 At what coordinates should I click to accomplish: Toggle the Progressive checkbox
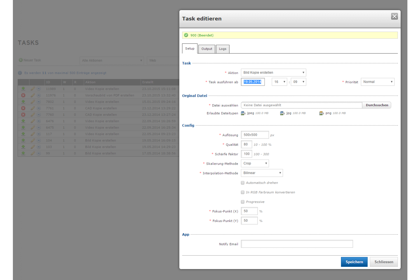[243, 202]
